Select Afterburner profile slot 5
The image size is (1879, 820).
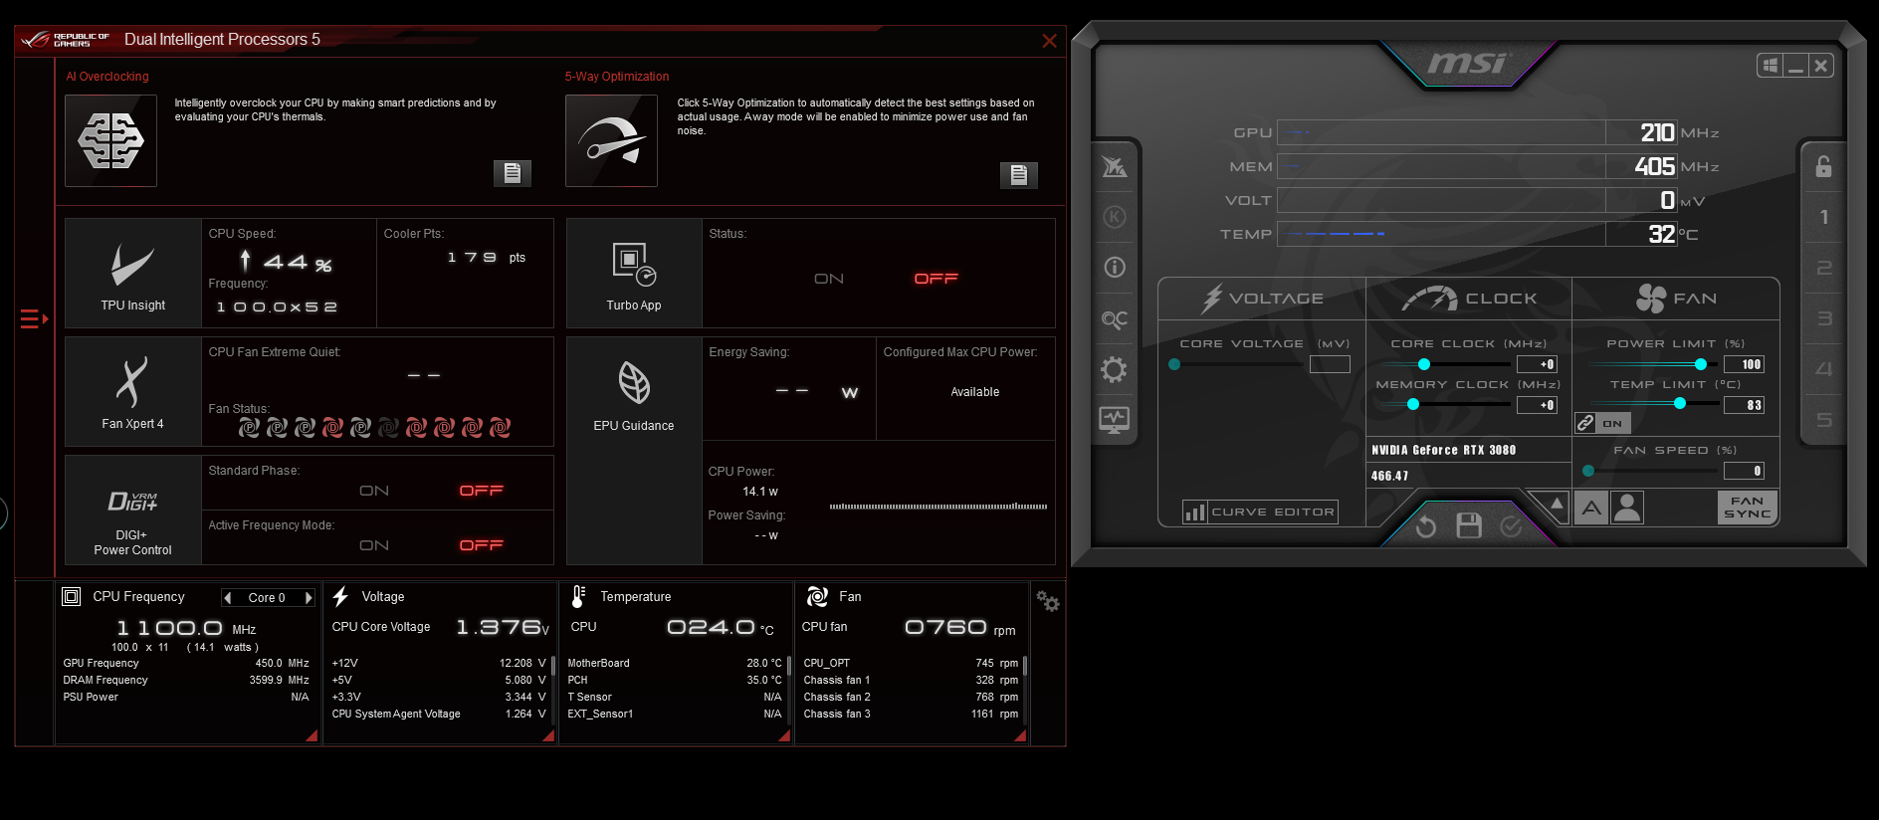1823,420
